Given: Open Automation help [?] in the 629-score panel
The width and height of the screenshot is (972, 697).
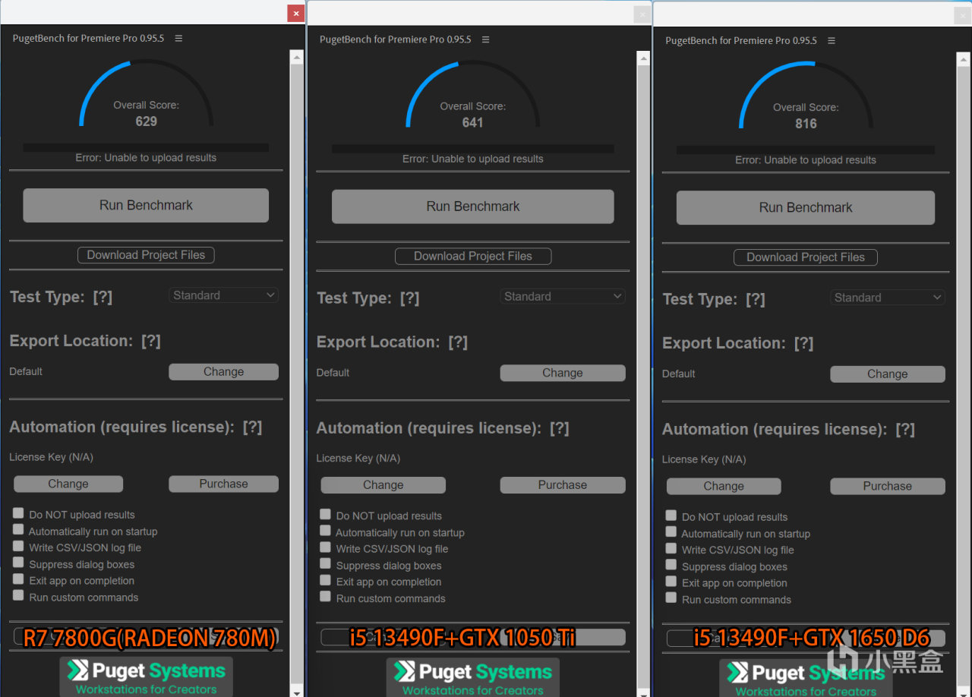Looking at the screenshot, I should tap(252, 427).
